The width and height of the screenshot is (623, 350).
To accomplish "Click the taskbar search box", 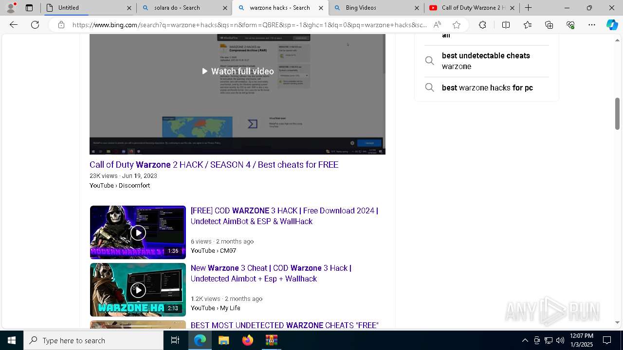I will click(93, 340).
